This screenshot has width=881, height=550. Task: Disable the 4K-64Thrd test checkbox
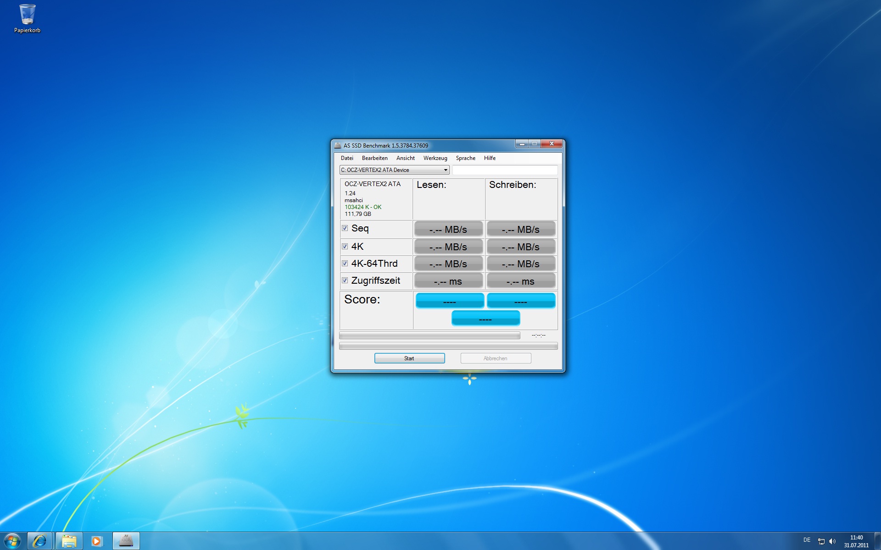pos(345,263)
